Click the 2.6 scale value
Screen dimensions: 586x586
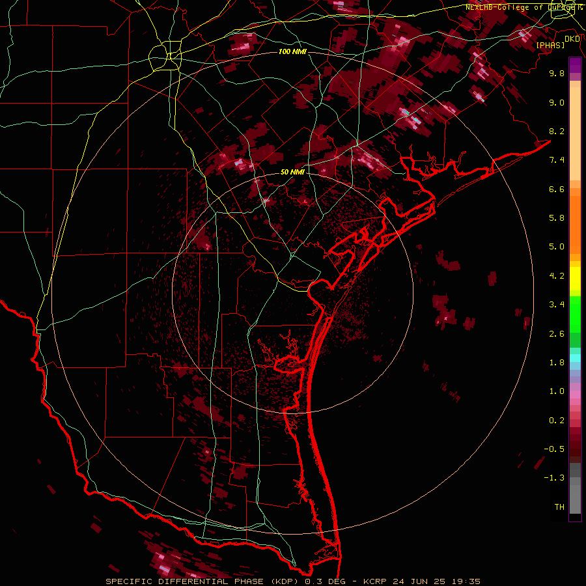(557, 334)
